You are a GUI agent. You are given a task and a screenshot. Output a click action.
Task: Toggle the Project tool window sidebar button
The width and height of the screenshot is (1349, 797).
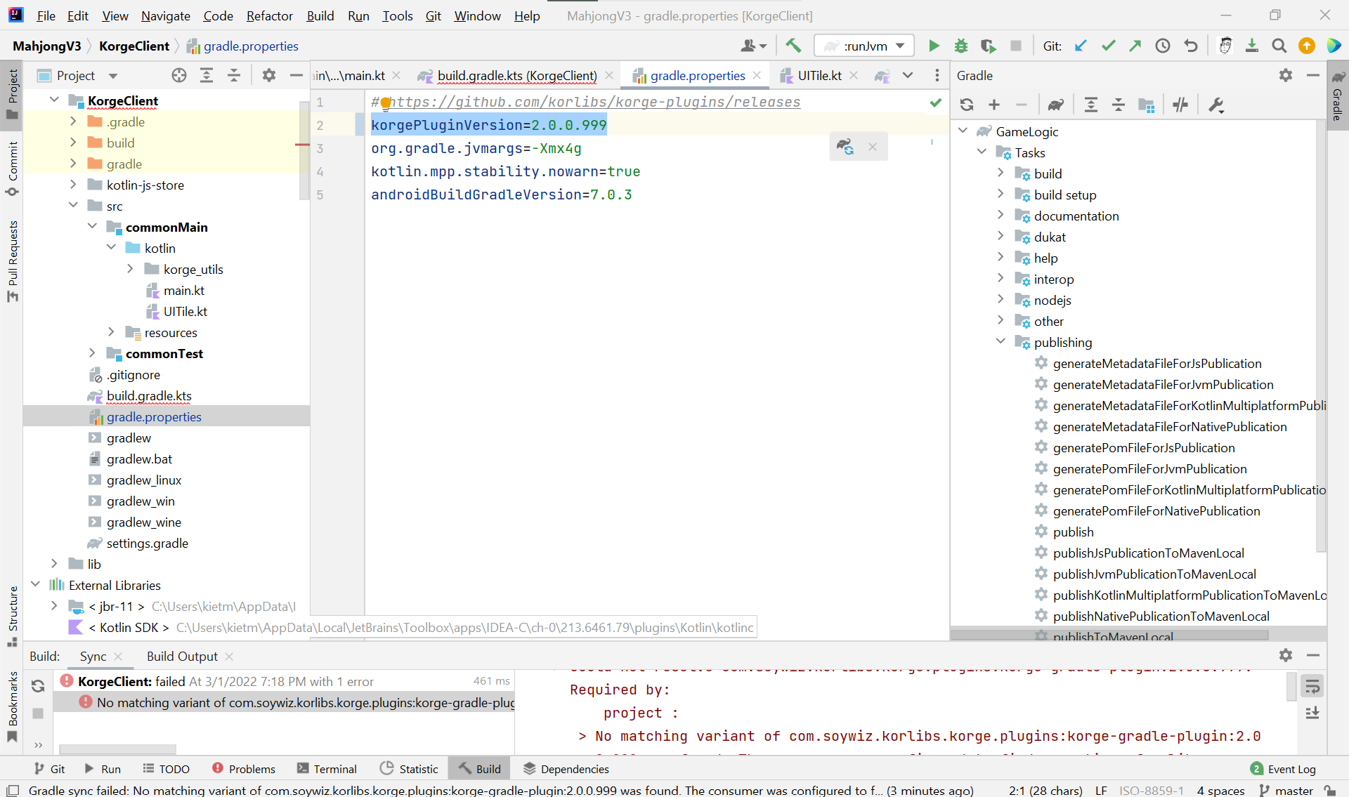pos(13,94)
